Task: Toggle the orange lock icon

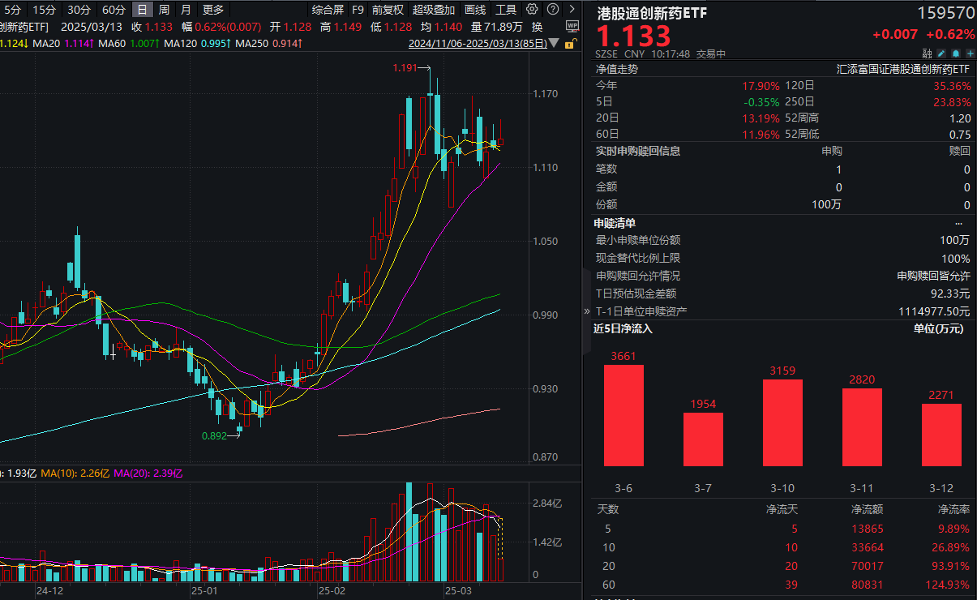Action: pos(572,43)
